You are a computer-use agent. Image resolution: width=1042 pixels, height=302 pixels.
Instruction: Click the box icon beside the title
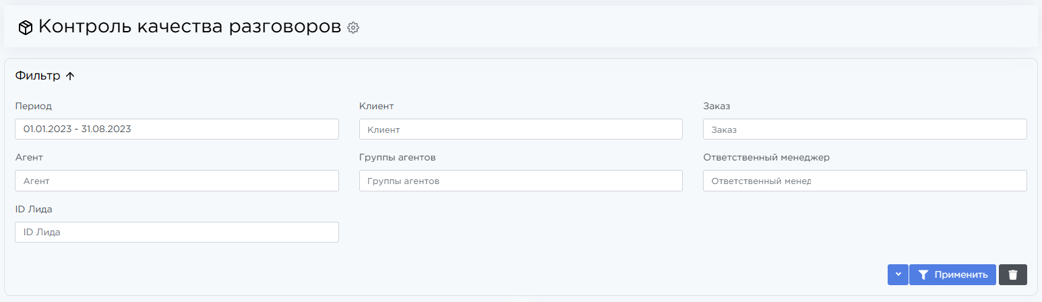[x=26, y=28]
